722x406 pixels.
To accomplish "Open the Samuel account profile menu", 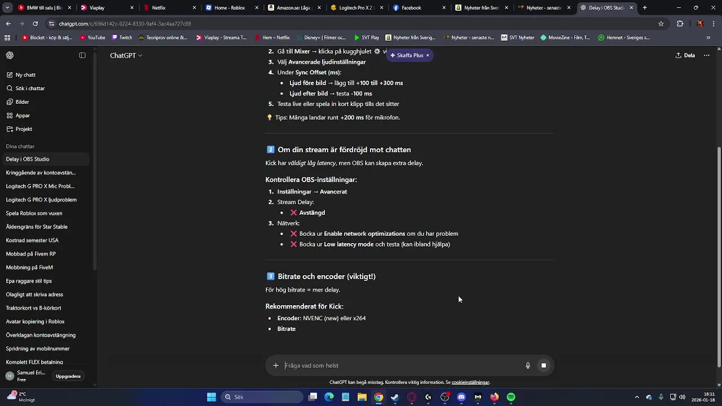I will pyautogui.click(x=26, y=376).
